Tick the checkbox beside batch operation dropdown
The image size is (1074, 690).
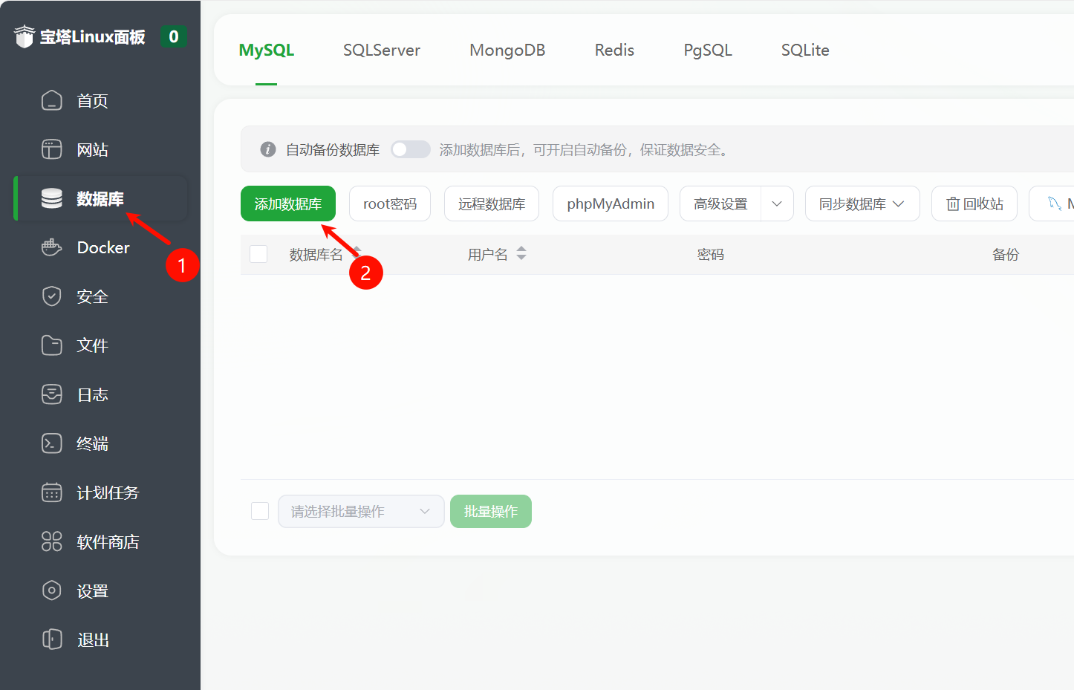[260, 511]
